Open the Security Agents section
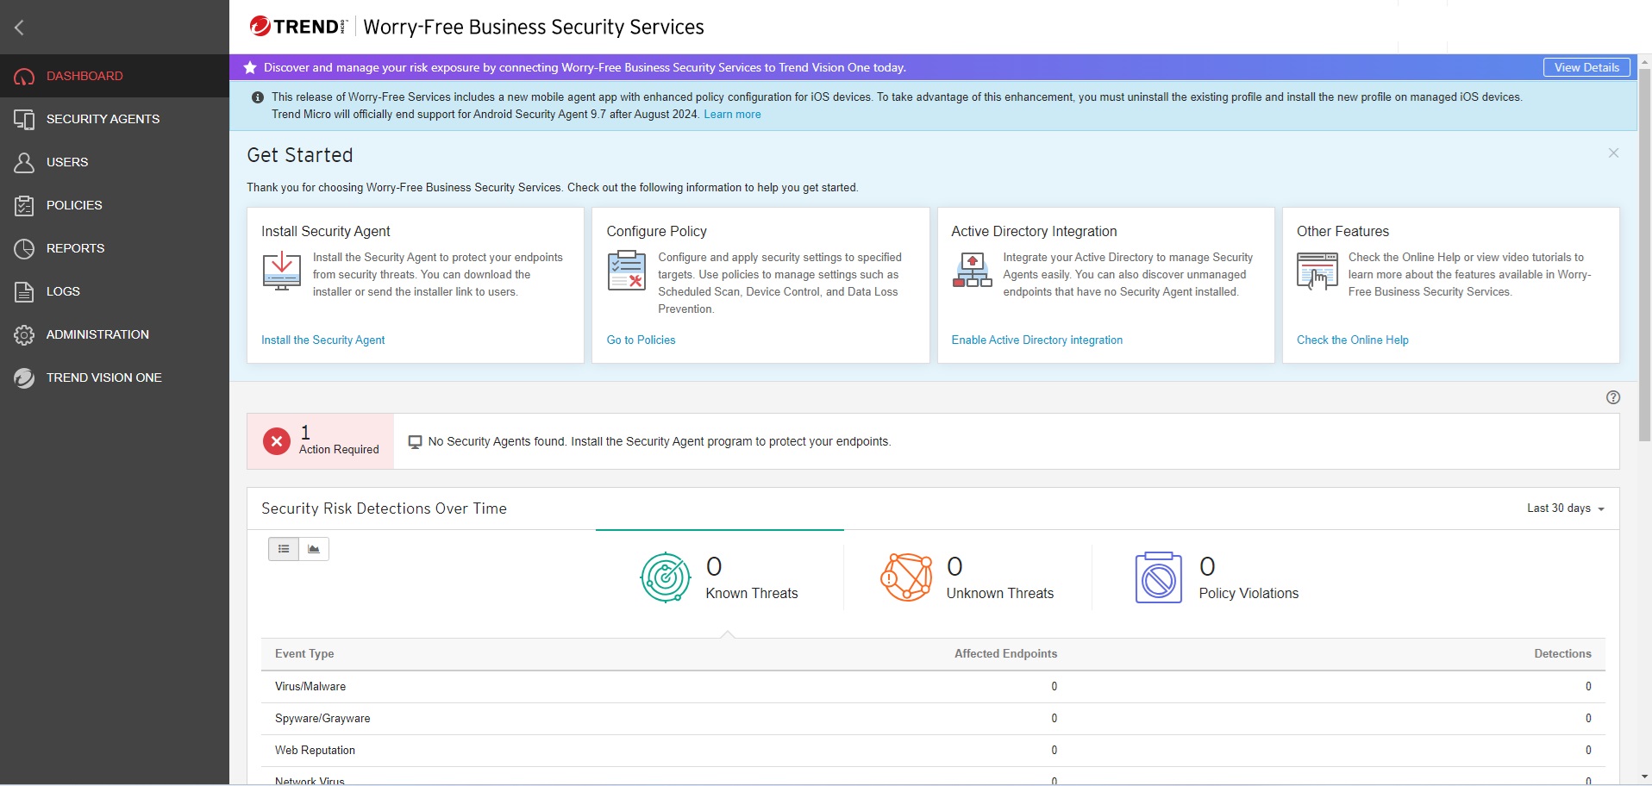 pyautogui.click(x=103, y=119)
